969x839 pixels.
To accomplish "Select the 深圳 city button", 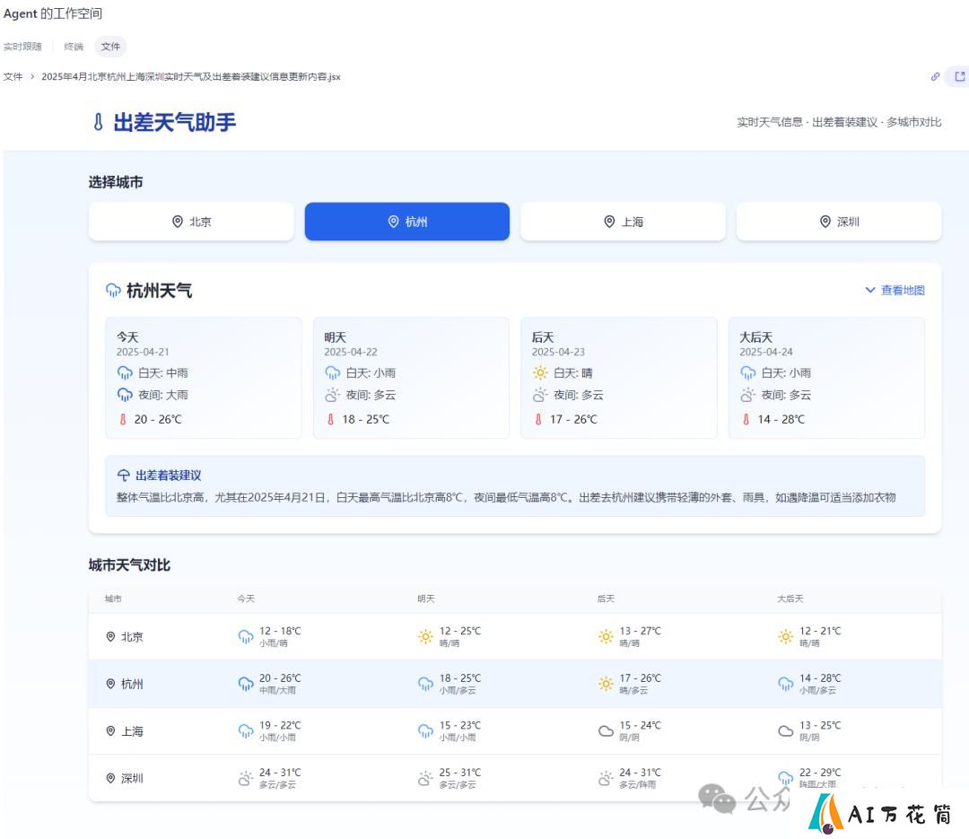I will click(839, 222).
